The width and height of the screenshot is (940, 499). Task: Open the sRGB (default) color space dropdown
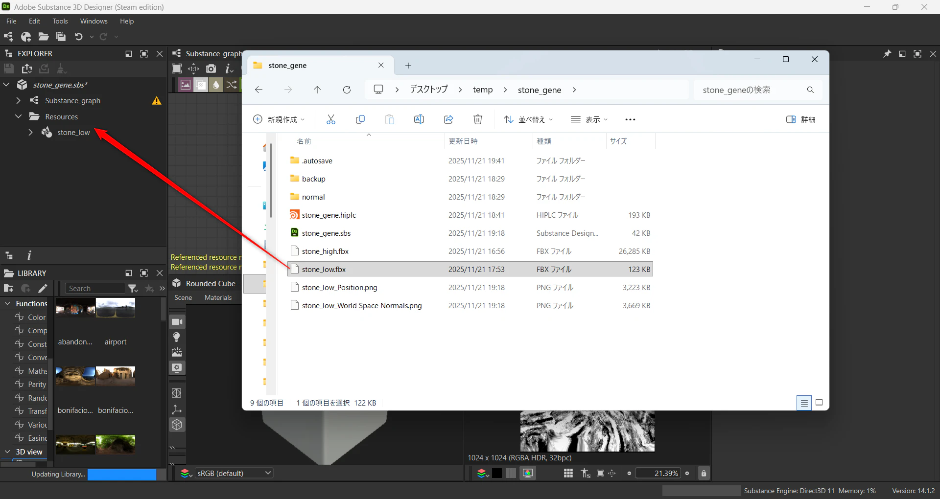(x=234, y=473)
